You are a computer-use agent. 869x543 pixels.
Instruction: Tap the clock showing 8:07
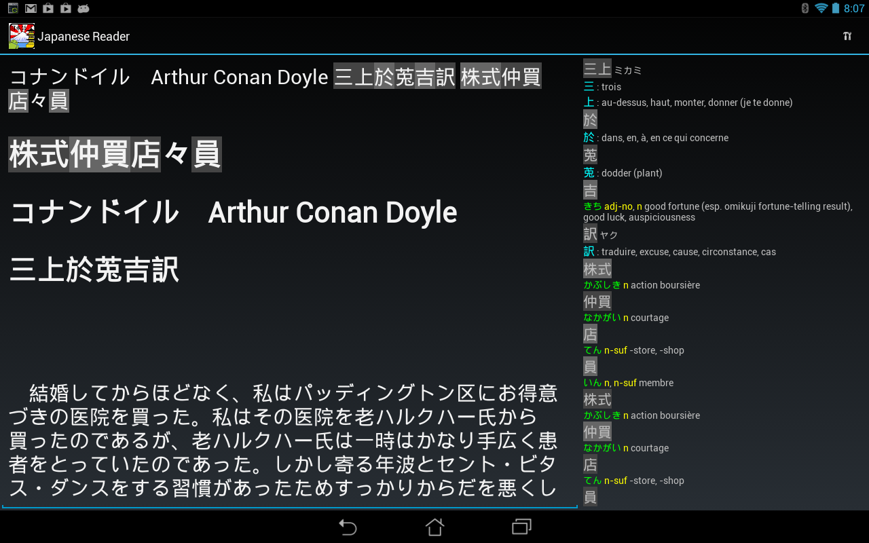point(854,8)
